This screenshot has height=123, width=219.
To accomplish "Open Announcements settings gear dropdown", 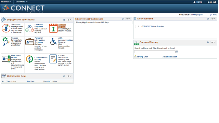I will [x=213, y=19].
